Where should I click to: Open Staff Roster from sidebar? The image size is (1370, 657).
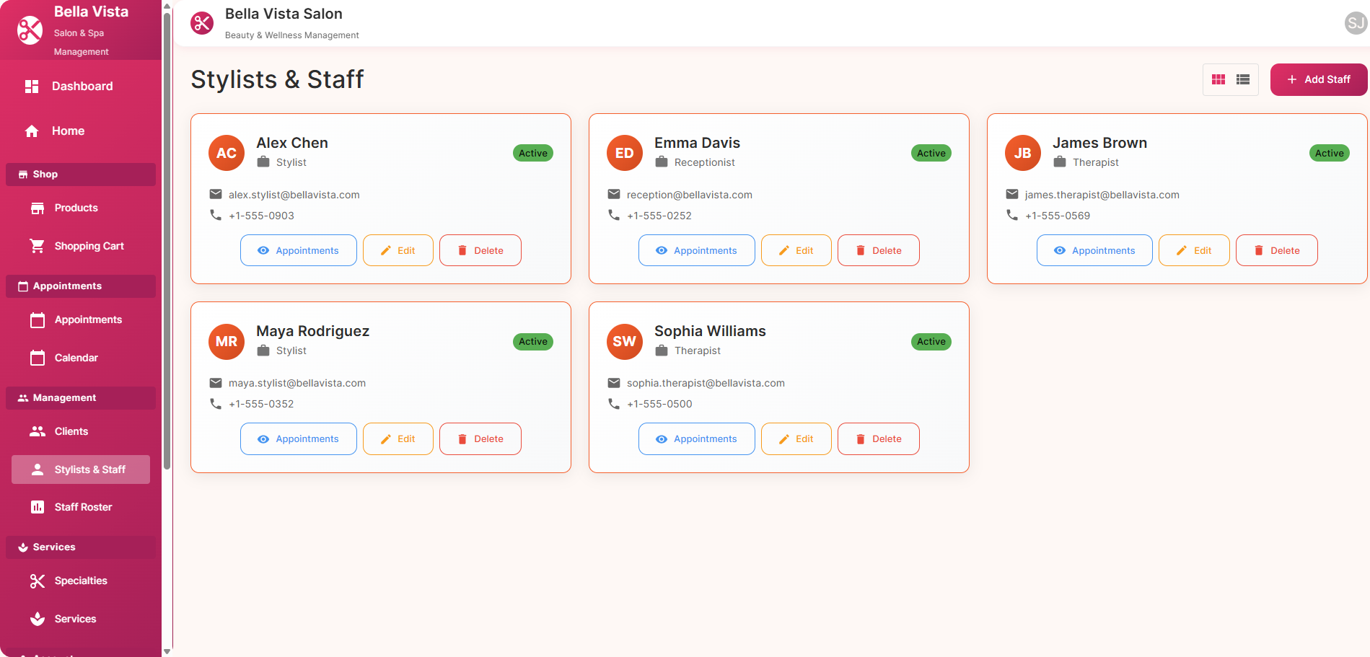pyautogui.click(x=83, y=507)
